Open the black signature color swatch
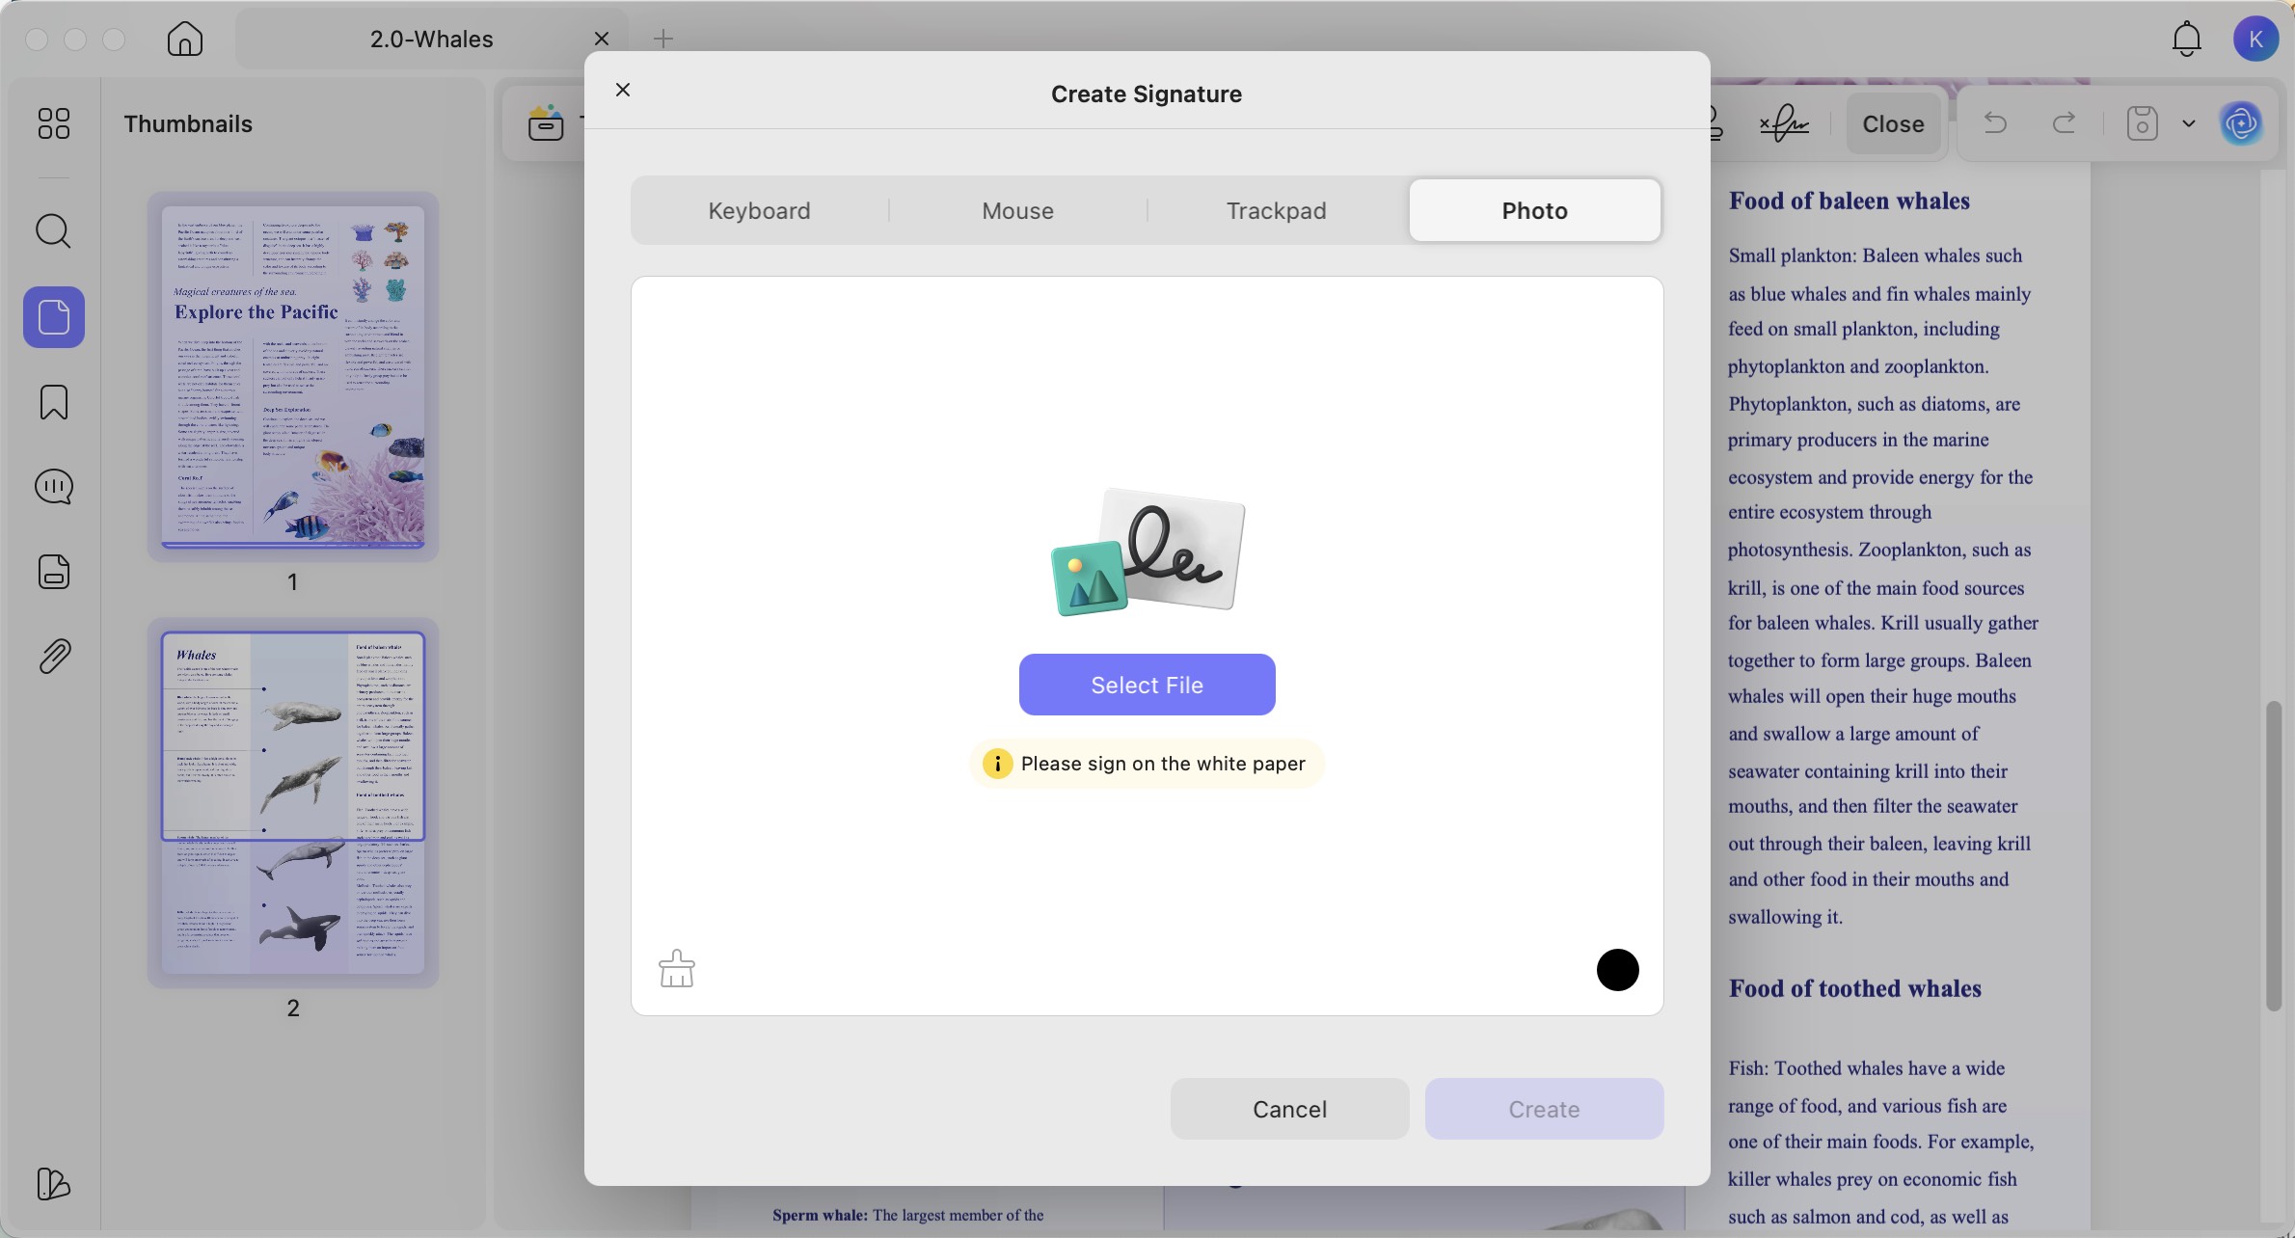The height and width of the screenshot is (1238, 2295). 1617,969
